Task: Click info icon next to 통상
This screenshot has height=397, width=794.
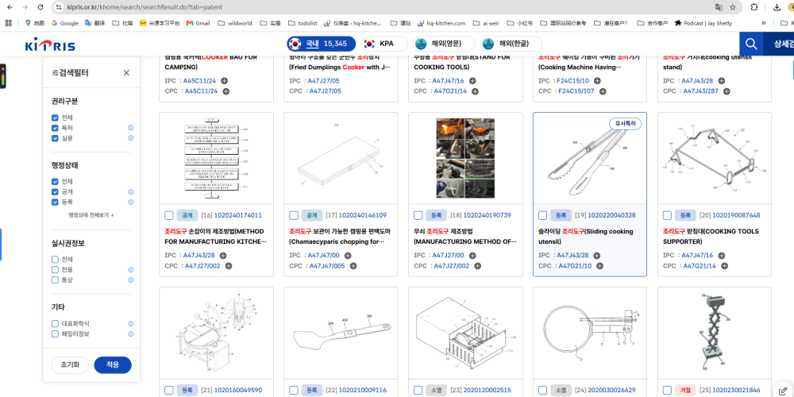Action: pos(131,280)
